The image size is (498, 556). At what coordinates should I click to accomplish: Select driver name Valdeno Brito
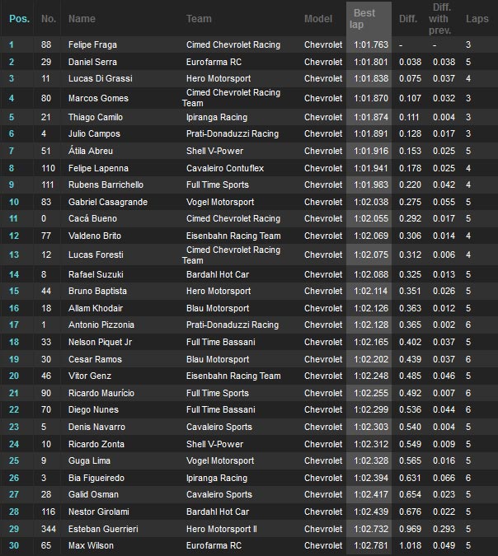click(95, 236)
